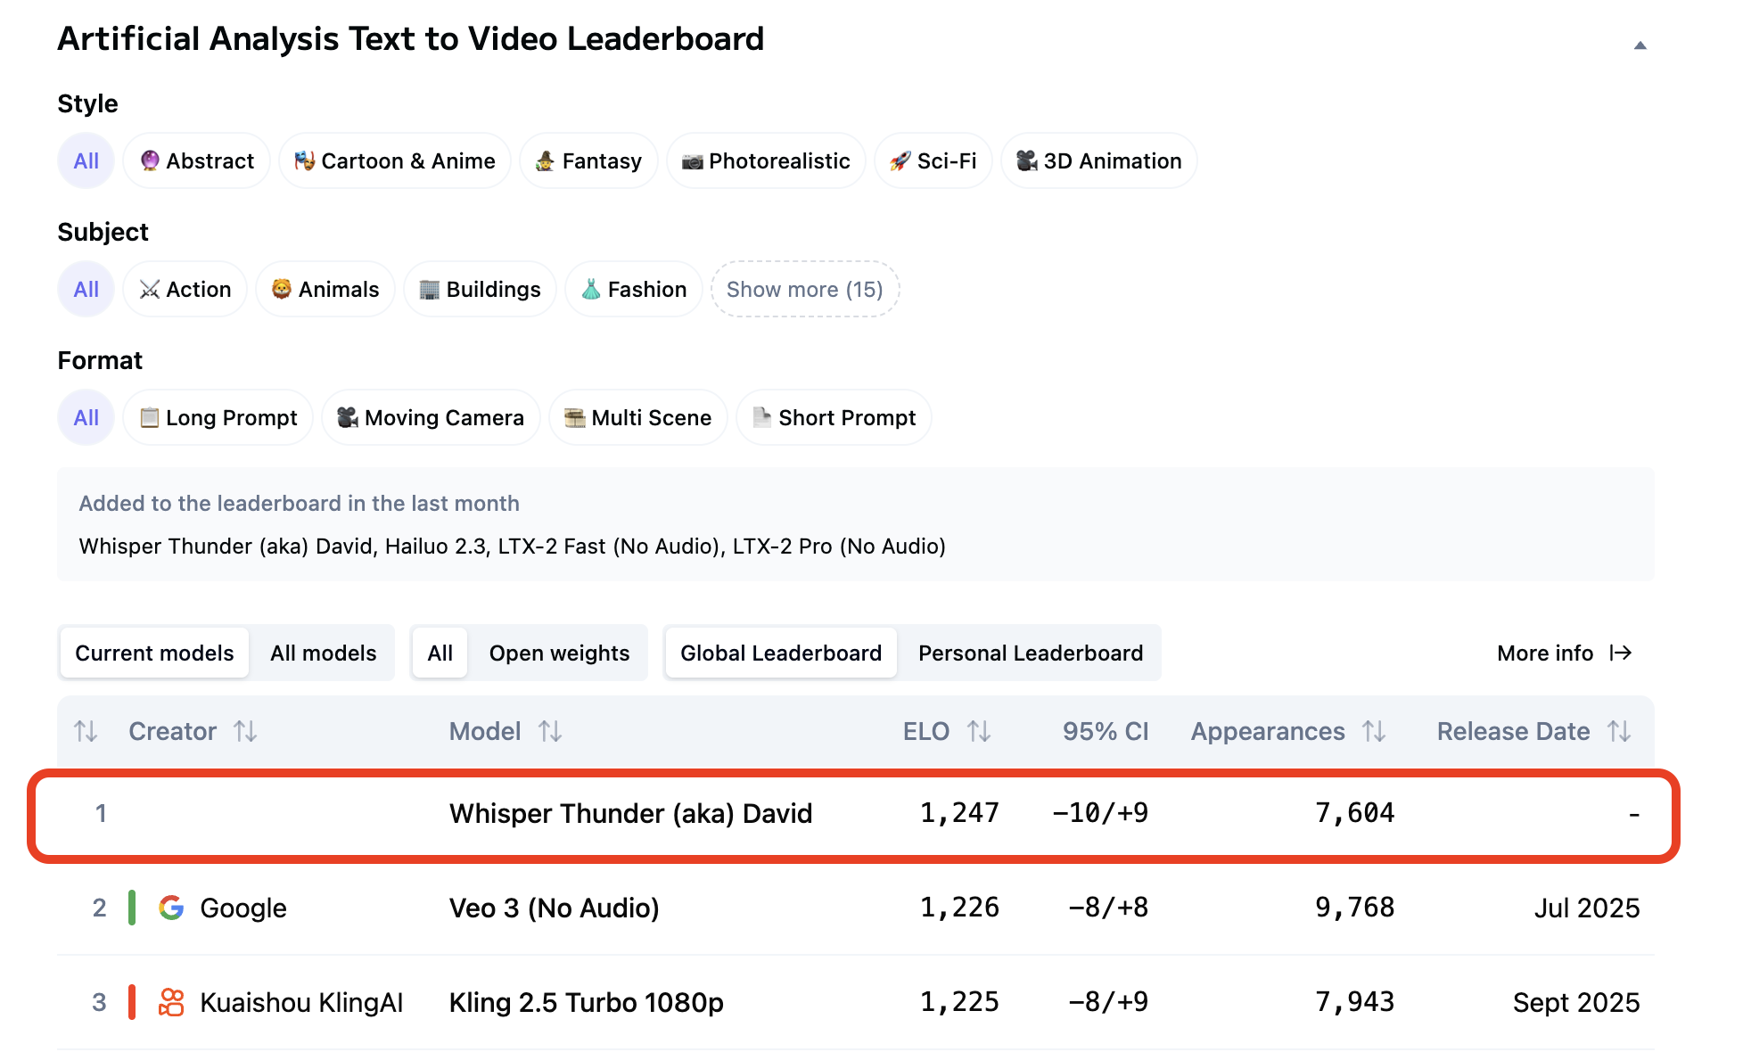
Task: Sort by Release Date arrows
Action: 1619,732
